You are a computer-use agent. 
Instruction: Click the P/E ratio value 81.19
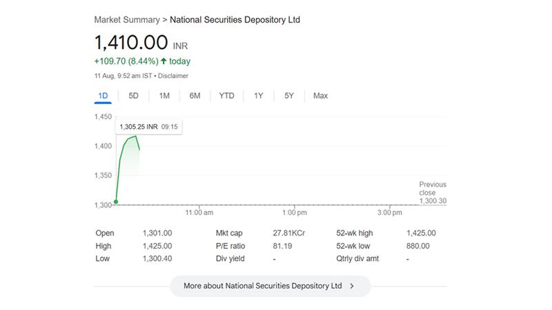pyautogui.click(x=282, y=246)
